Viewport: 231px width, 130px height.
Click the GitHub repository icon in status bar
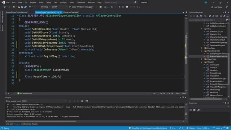[x=130, y=128]
